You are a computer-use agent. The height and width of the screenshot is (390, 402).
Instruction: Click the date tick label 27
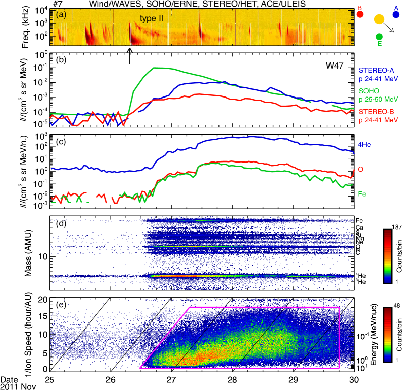pyautogui.click(x=171, y=380)
